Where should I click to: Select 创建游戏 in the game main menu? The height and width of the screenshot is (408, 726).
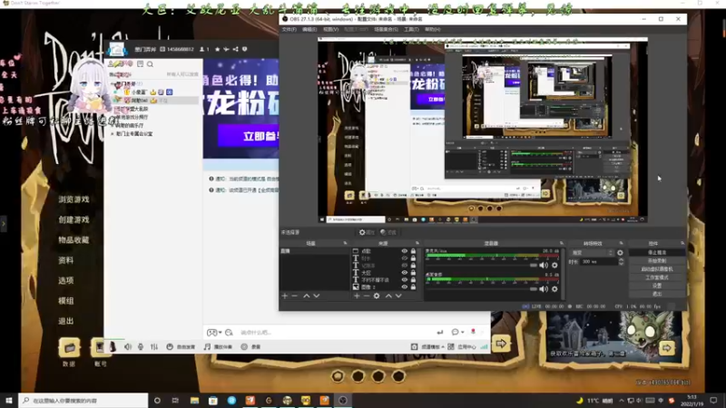coord(74,219)
